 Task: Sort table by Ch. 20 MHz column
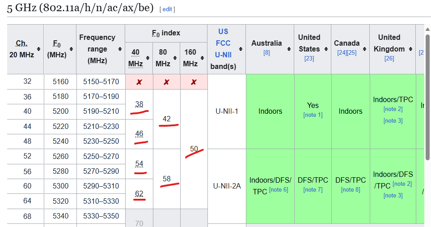click(38, 49)
